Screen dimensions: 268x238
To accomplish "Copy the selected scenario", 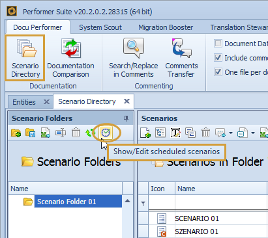I will (x=190, y=133).
